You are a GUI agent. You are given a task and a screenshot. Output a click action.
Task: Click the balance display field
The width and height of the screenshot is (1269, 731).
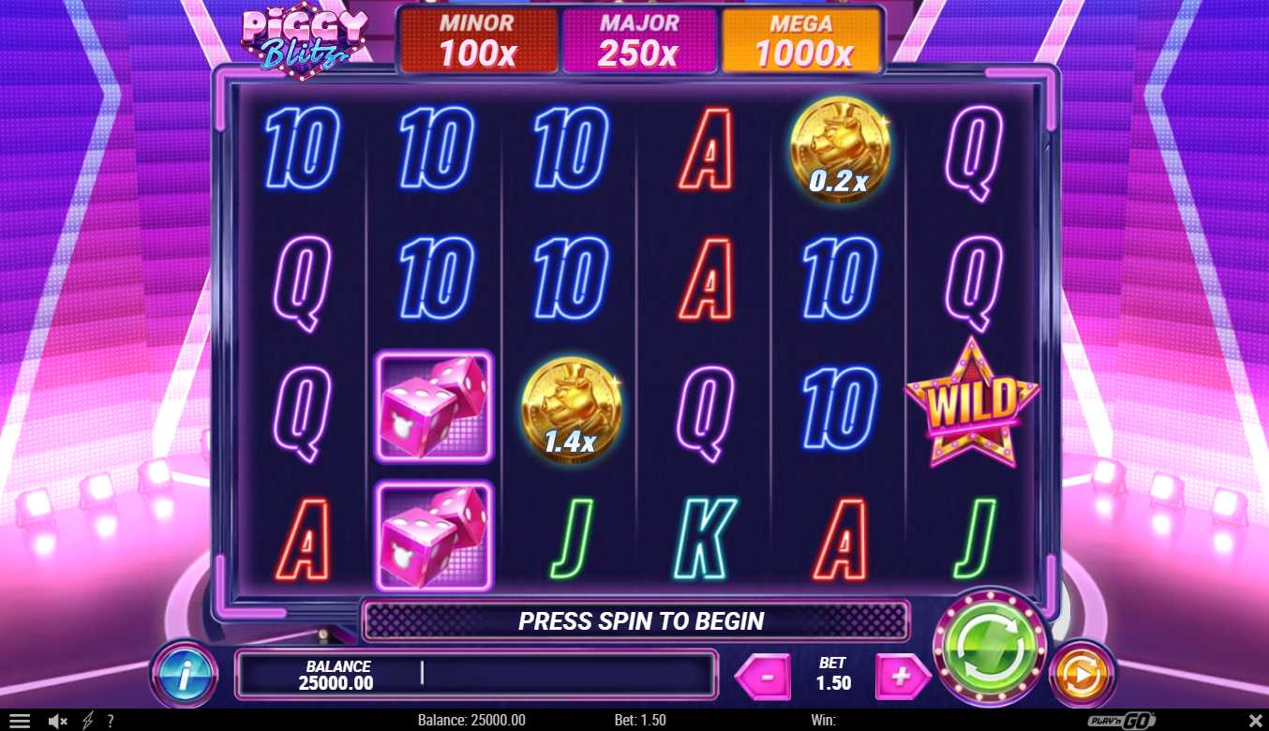(x=476, y=674)
